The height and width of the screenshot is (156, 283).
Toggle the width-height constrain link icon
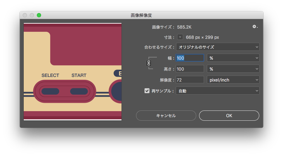149,63
